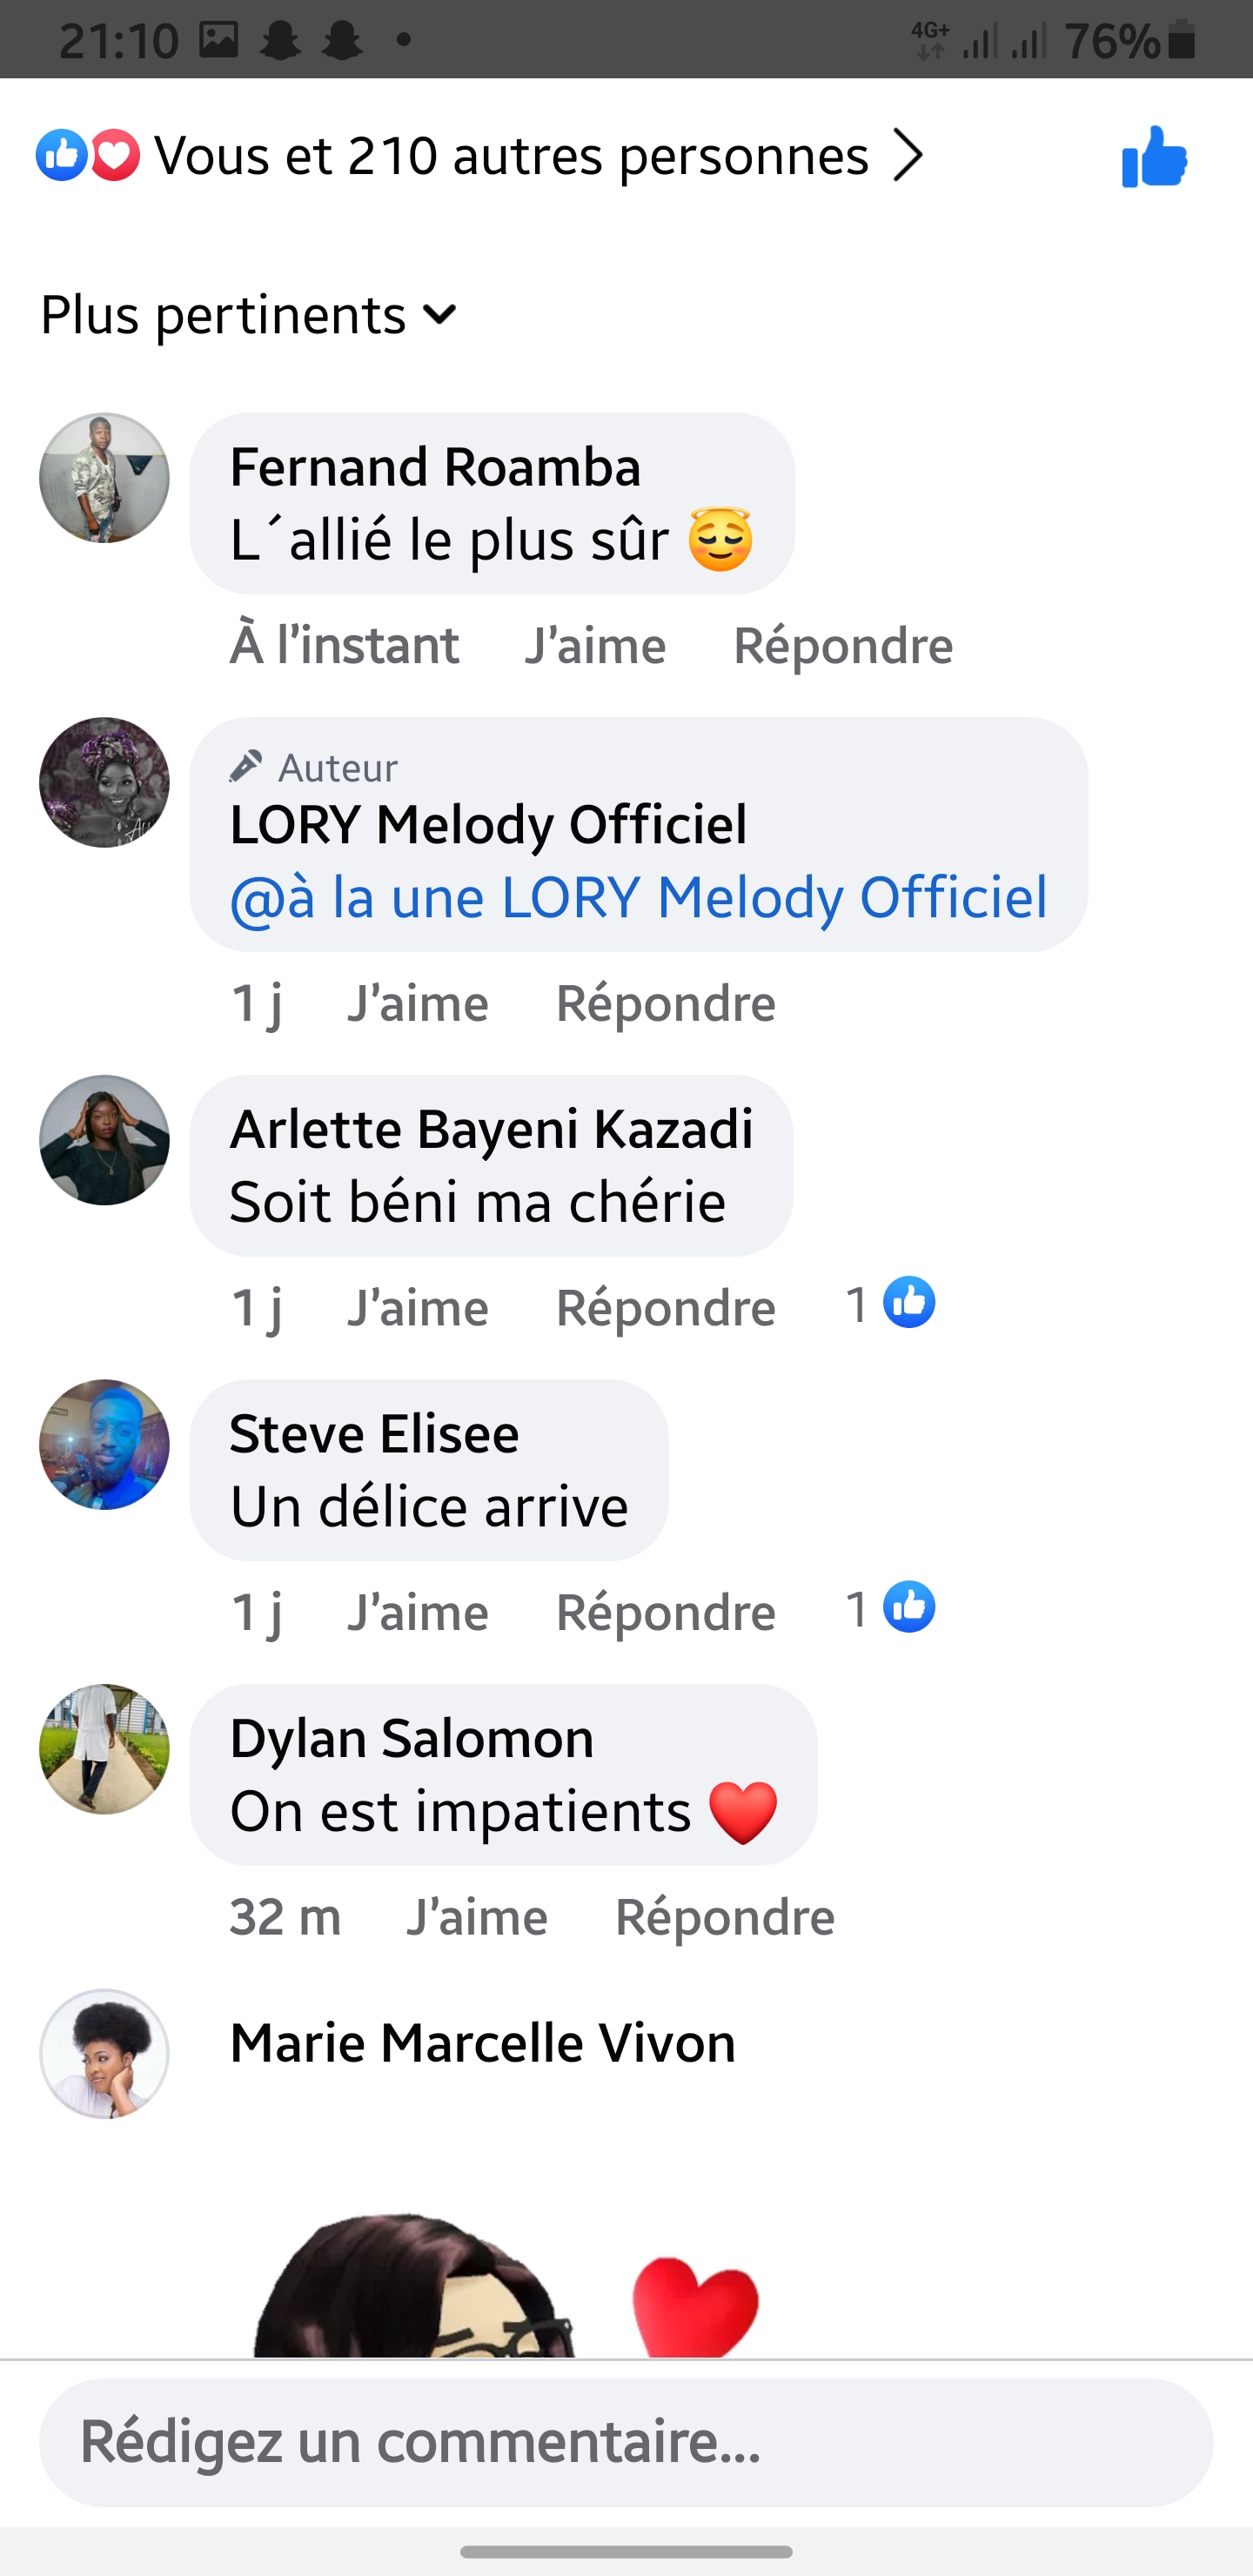Tap the heart reaction icon beside thumbs-up count
Viewport: 1253px width, 2576px height.
pyautogui.click(x=115, y=156)
